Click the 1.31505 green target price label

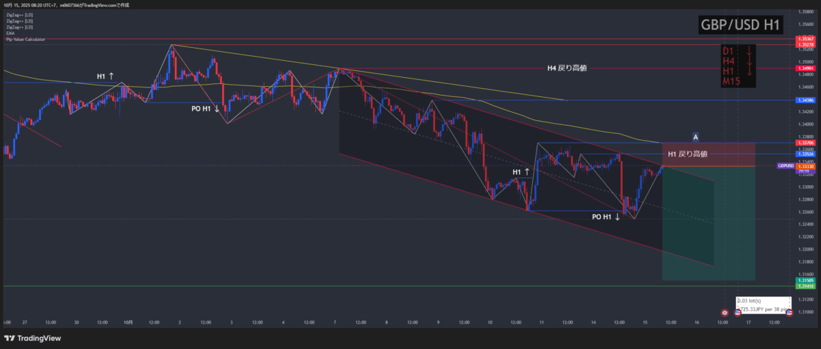point(805,281)
